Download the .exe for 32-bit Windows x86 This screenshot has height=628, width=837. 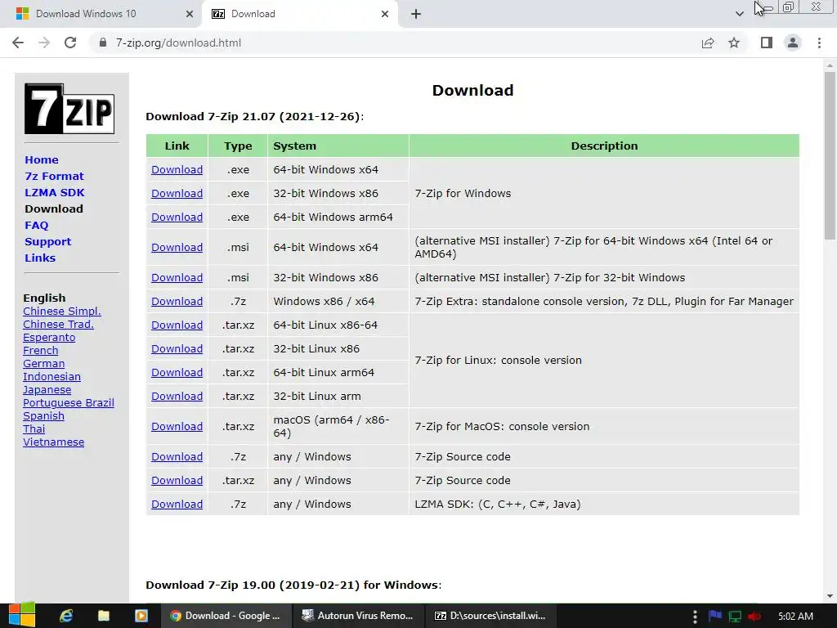tap(177, 193)
